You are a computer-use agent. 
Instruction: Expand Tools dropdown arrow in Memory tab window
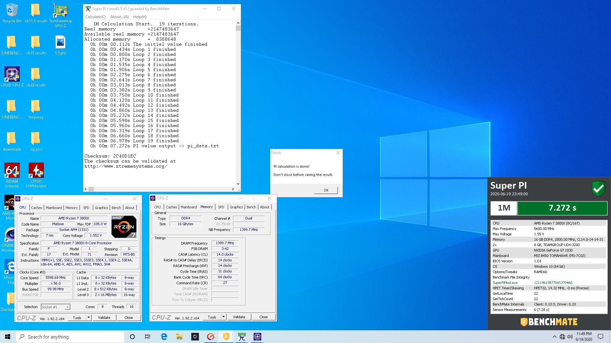224,317
